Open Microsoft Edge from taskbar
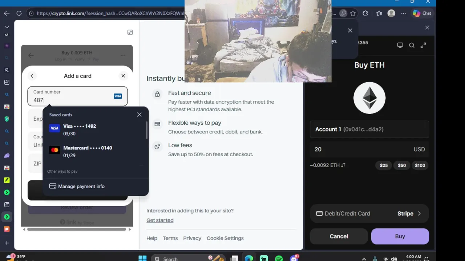 (249, 258)
